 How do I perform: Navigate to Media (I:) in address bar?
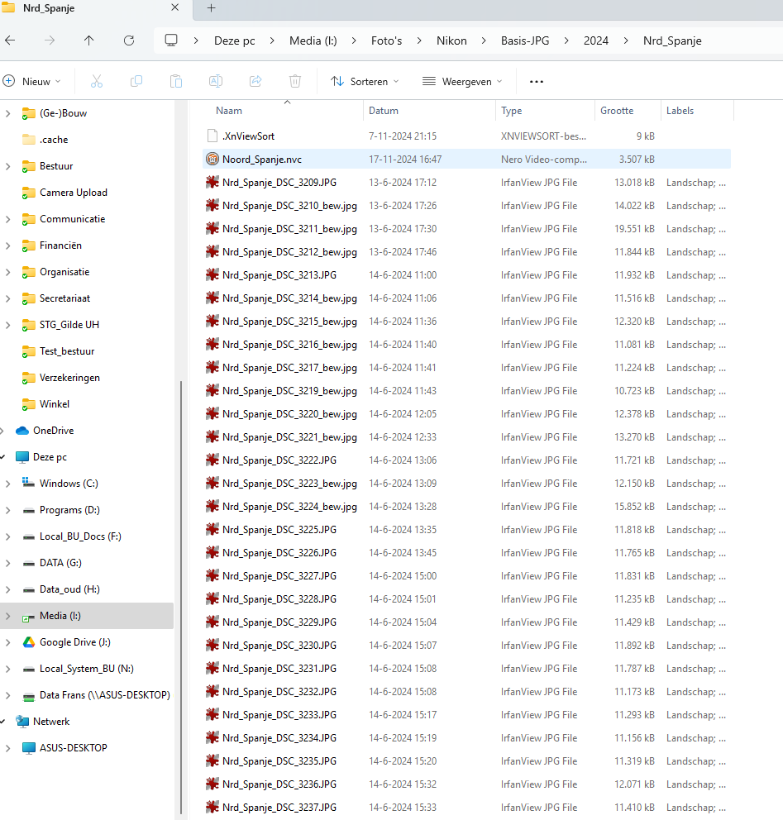point(313,41)
